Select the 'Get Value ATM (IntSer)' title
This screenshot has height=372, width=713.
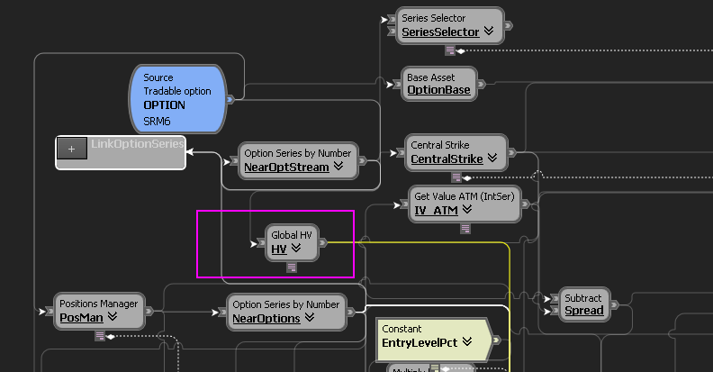(465, 196)
